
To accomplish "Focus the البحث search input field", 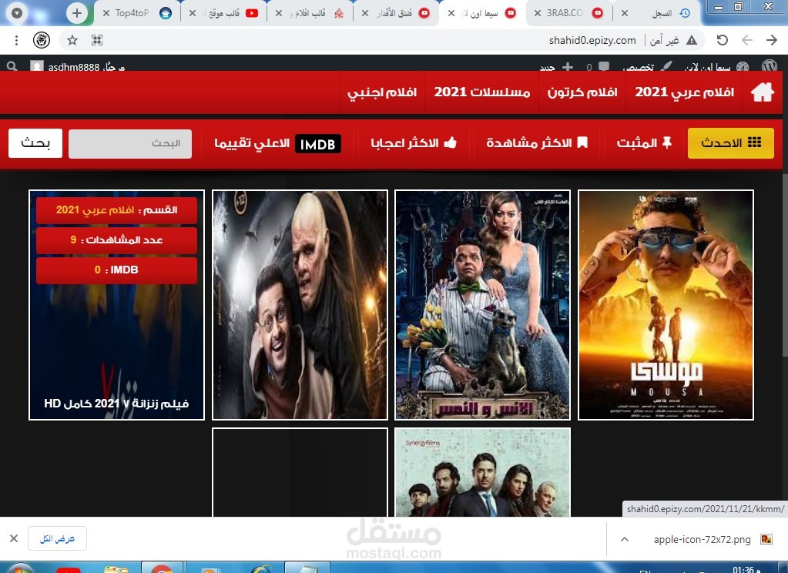I will coord(130,144).
